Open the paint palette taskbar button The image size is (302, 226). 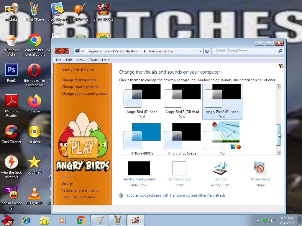[99, 220]
